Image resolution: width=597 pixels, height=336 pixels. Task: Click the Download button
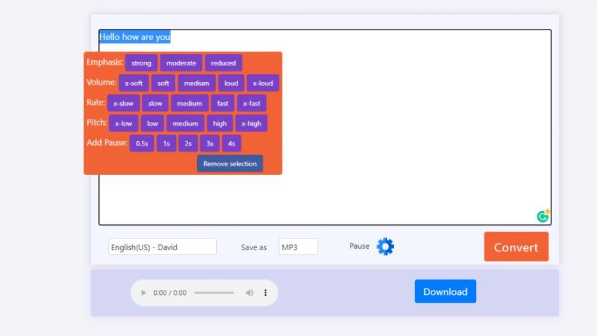[445, 292]
